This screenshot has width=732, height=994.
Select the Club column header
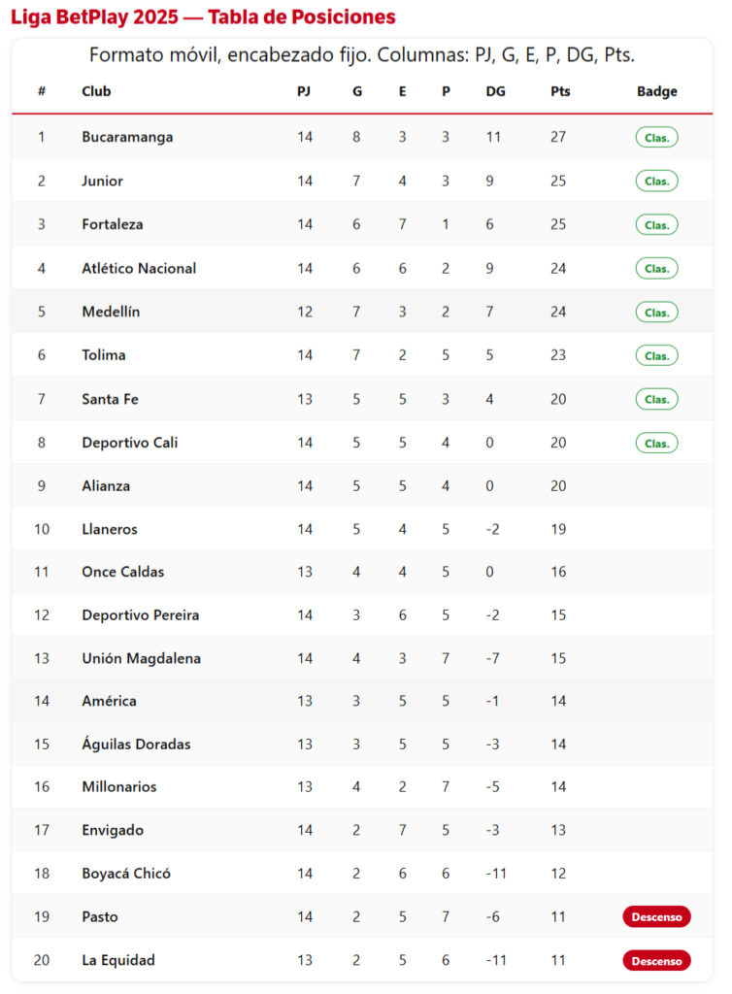point(96,92)
